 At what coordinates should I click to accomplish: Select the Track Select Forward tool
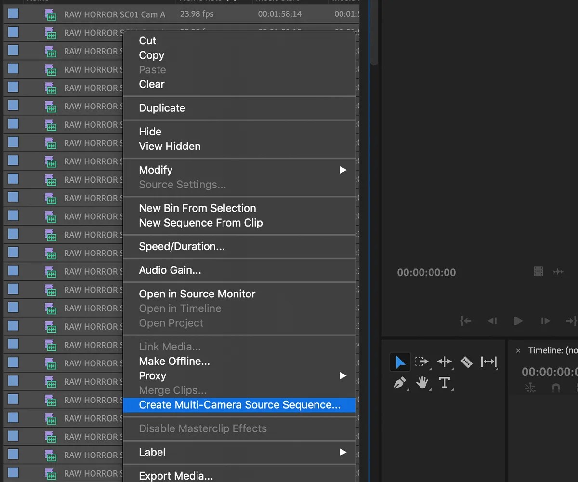coord(422,362)
